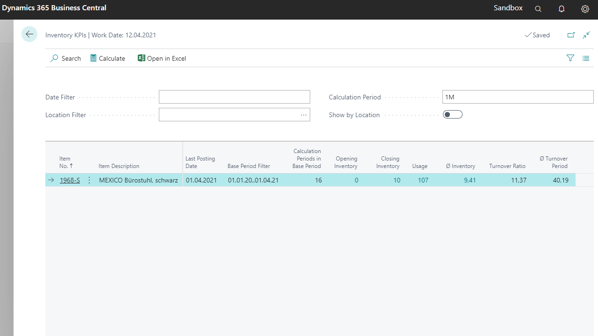Open the search magnifier in top bar
Screen dimensions: 598x336
[538, 9]
